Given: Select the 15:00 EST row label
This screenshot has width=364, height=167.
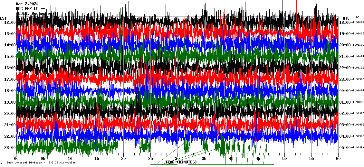Looking at the screenshot, I should click(10, 56).
